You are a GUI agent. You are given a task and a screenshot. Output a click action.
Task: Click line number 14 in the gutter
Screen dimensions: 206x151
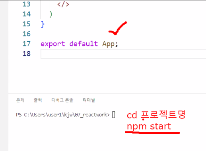click(x=27, y=14)
